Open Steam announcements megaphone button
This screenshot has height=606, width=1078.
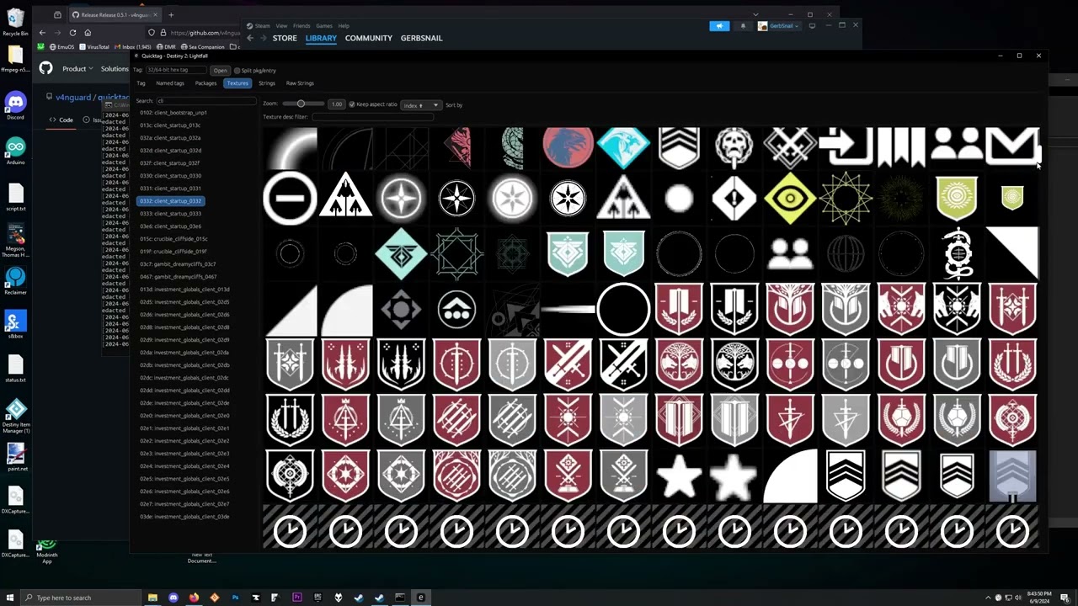coord(719,26)
